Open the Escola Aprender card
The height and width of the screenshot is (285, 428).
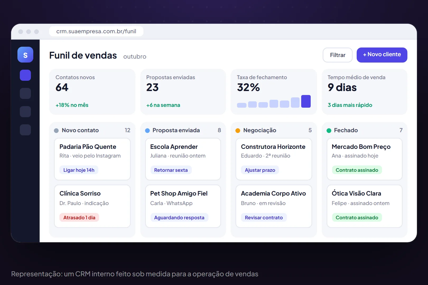click(183, 159)
